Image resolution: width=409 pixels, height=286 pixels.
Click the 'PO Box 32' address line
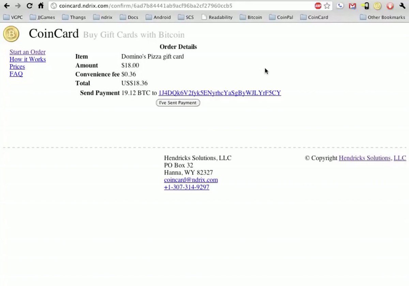click(x=179, y=165)
